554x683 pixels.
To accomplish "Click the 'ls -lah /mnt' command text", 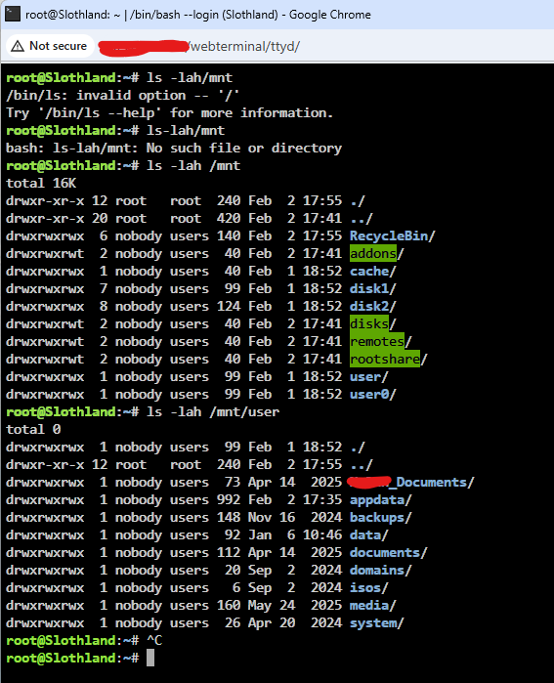I will tap(193, 165).
